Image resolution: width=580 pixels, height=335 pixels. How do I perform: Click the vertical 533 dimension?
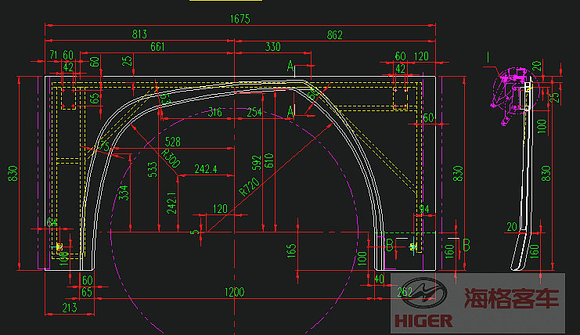pos(153,170)
